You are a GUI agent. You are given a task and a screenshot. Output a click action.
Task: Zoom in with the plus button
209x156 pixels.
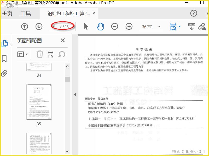129,27
